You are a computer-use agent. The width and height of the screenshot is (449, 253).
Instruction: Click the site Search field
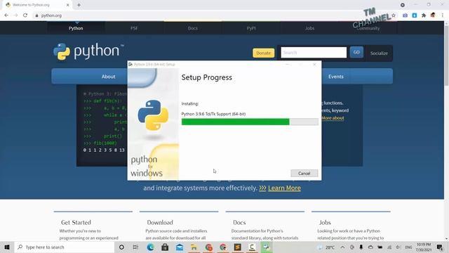[x=314, y=53]
